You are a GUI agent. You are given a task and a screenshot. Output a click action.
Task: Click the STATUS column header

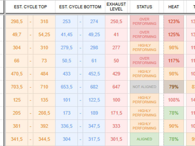coord(144,7)
